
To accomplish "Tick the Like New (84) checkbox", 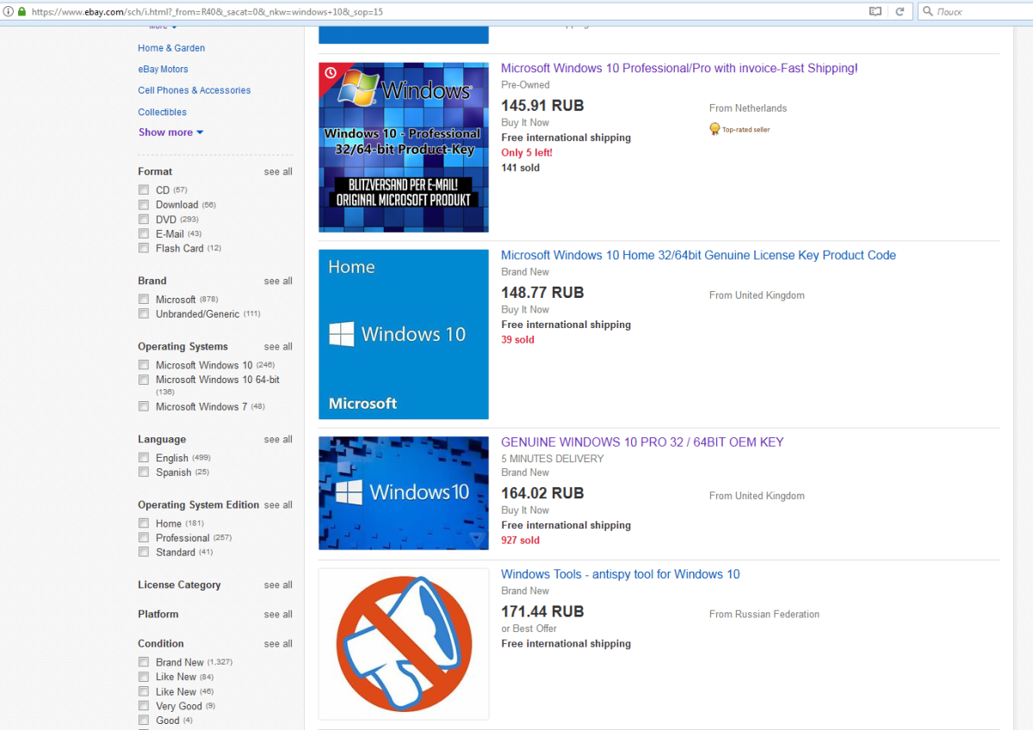I will [144, 676].
